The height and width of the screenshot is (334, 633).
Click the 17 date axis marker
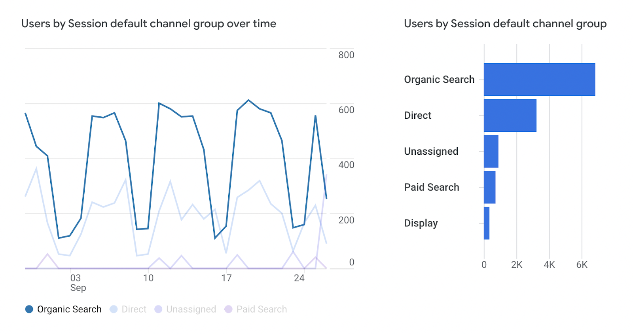click(226, 278)
